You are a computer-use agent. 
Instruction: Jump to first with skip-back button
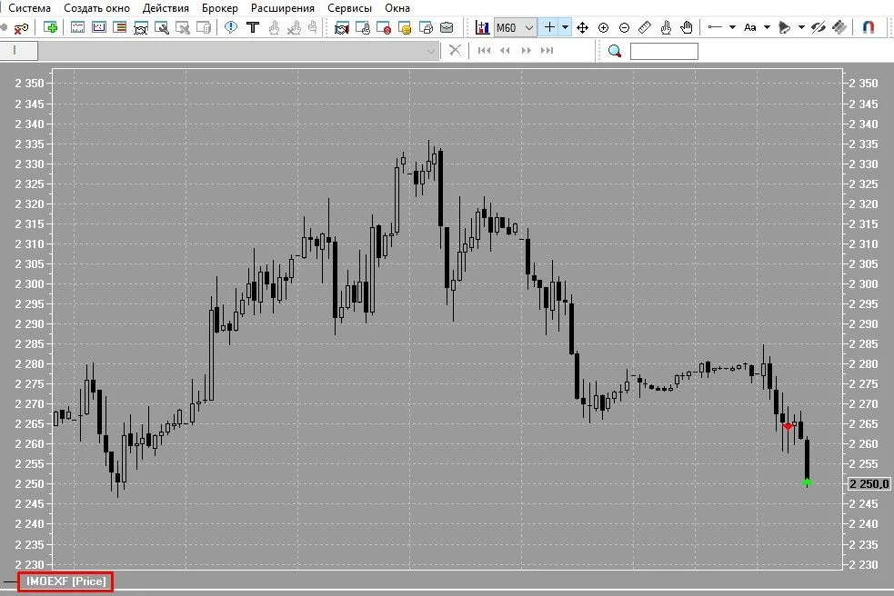(x=485, y=50)
